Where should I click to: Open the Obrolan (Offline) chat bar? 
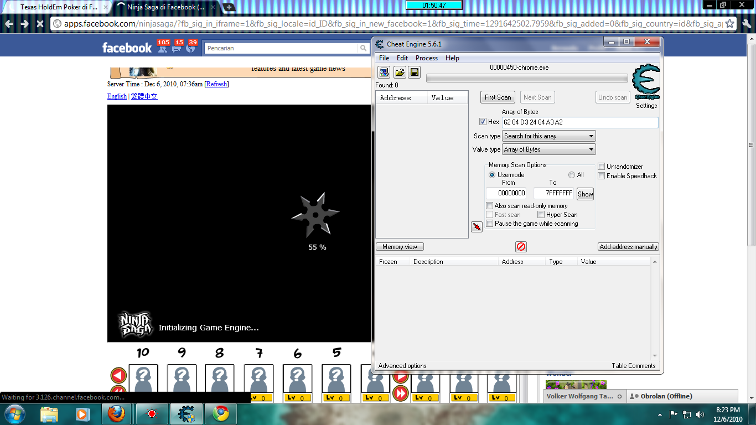[x=683, y=396]
